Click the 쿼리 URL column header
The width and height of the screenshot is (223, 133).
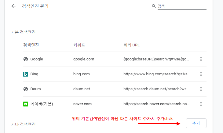132,45
